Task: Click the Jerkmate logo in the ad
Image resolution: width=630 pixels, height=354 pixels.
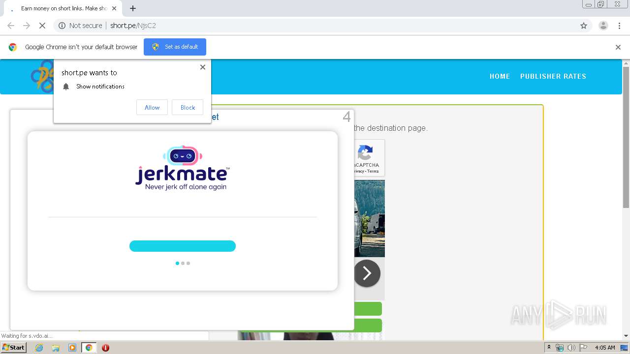Action: (x=183, y=168)
